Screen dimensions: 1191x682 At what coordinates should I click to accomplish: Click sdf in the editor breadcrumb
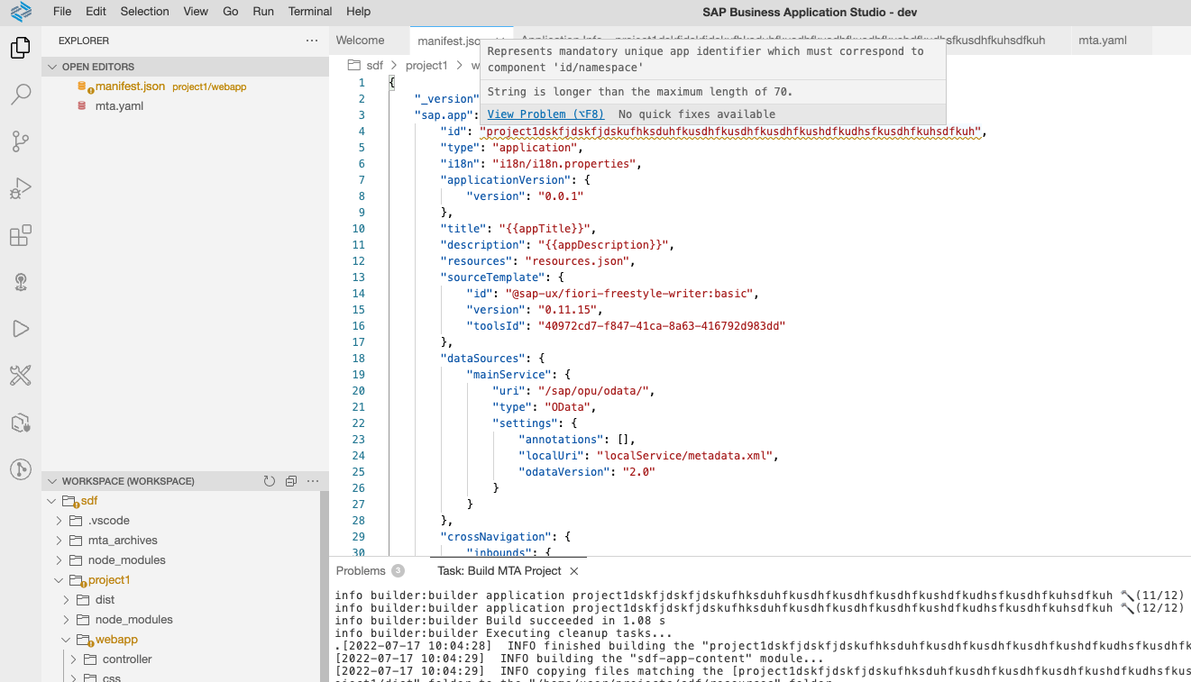click(374, 66)
